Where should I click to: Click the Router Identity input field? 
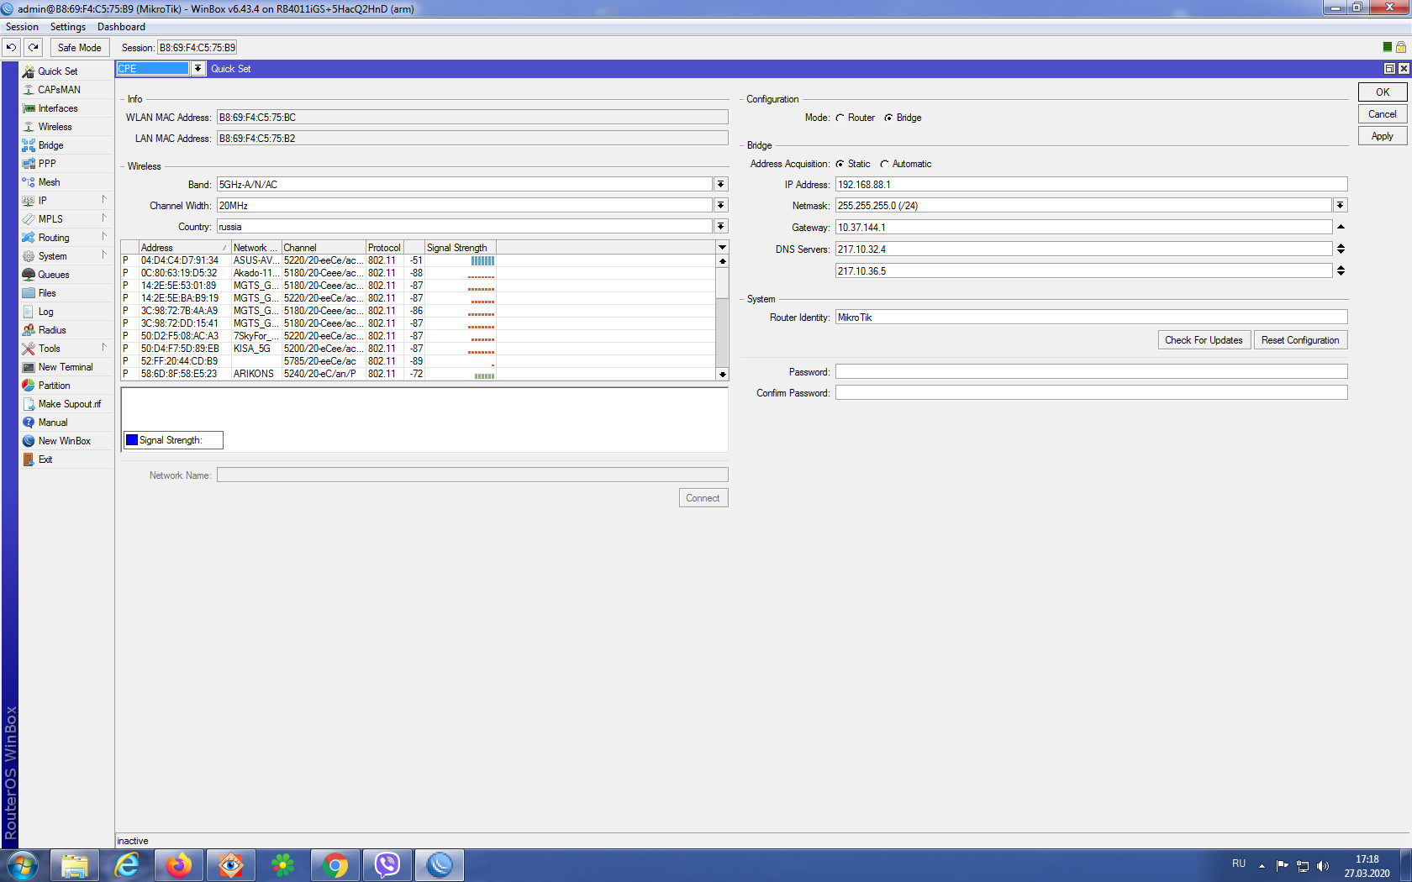click(x=1091, y=317)
